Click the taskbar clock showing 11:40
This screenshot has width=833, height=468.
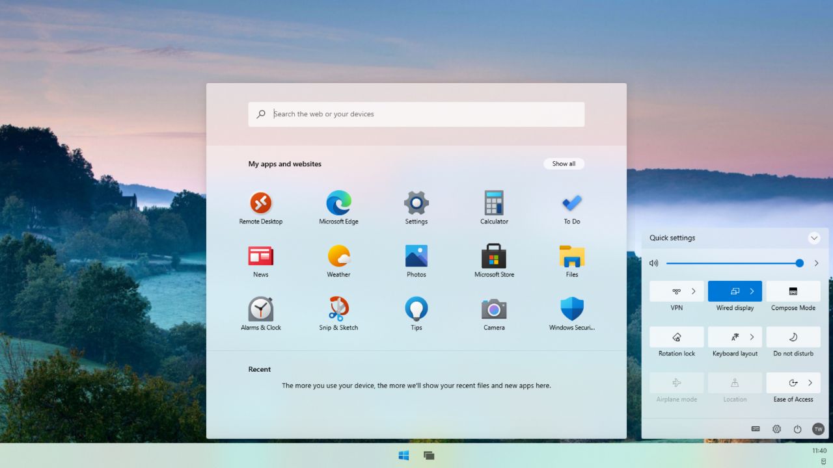pos(819,450)
